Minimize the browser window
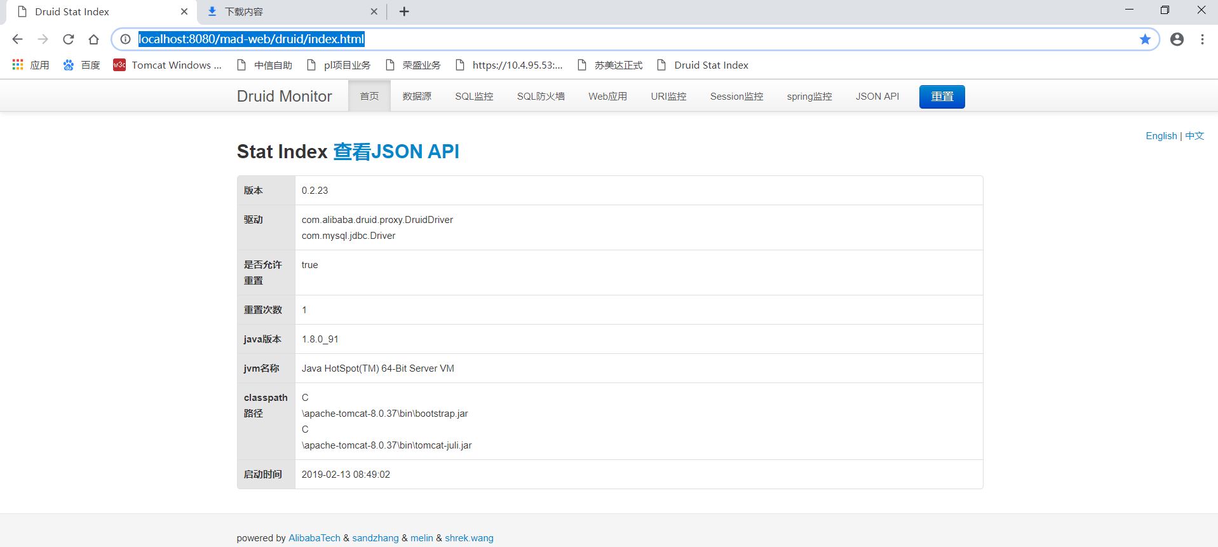Viewport: 1218px width, 547px height. [x=1129, y=10]
